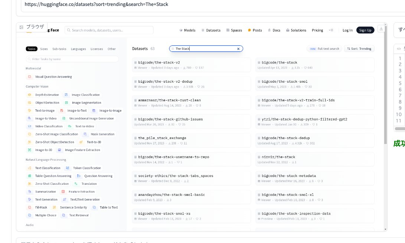This screenshot has width=405, height=243.
Task: Expand the more-options menu next to Pricing
Action: (331, 30)
